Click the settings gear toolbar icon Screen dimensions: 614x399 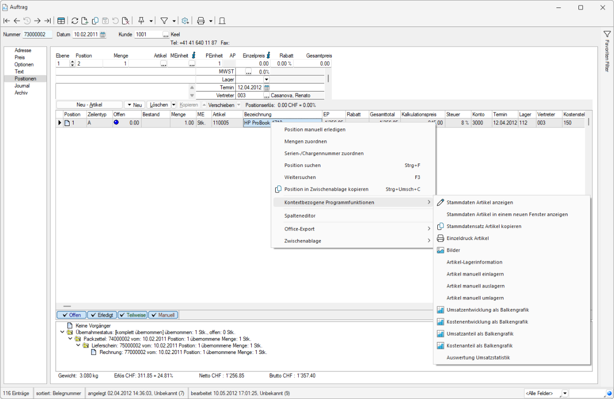point(185,21)
